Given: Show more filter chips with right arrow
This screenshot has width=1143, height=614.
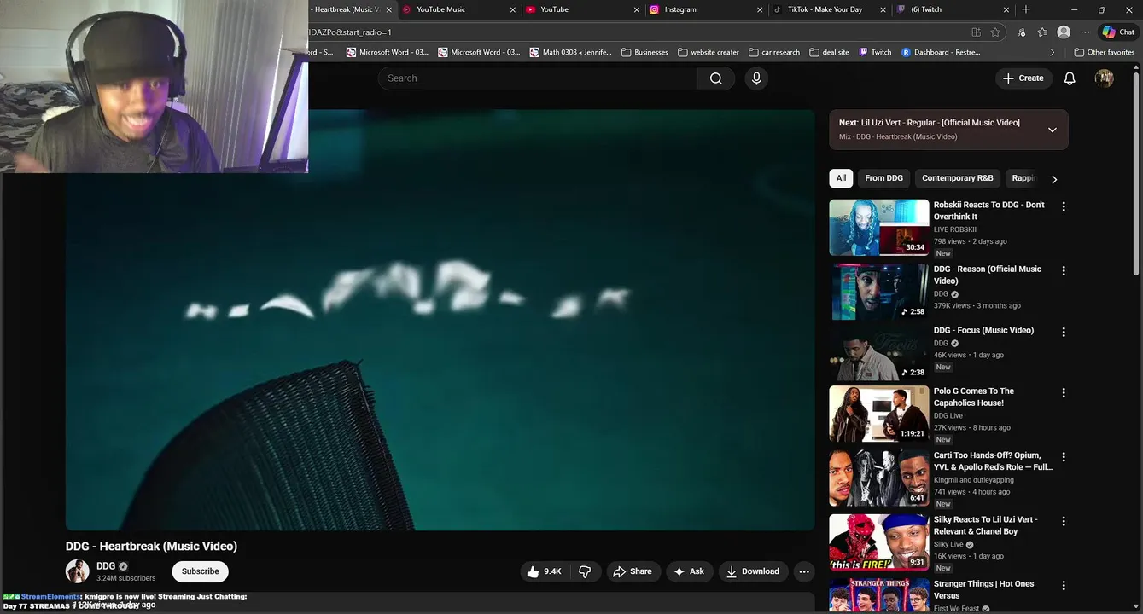Looking at the screenshot, I should point(1054,179).
